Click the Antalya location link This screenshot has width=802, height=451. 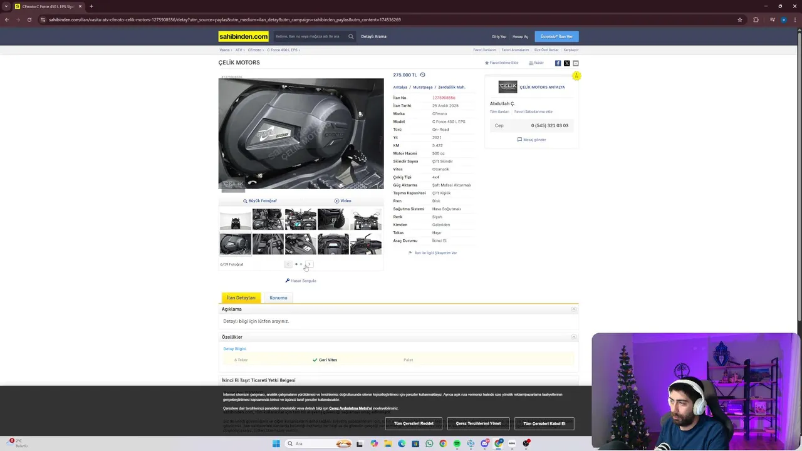click(400, 87)
